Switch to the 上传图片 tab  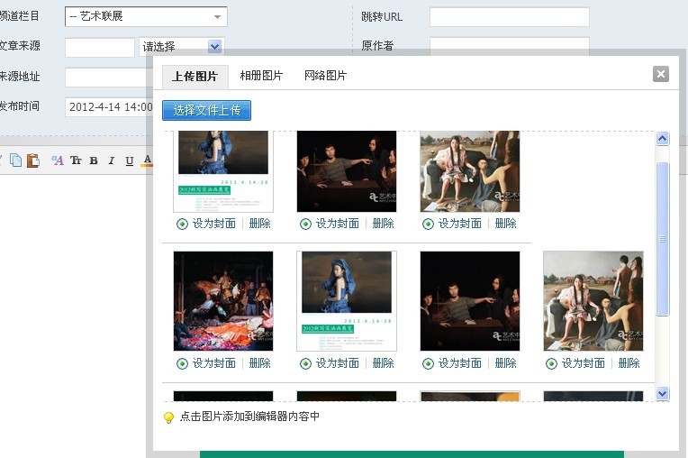coord(195,77)
